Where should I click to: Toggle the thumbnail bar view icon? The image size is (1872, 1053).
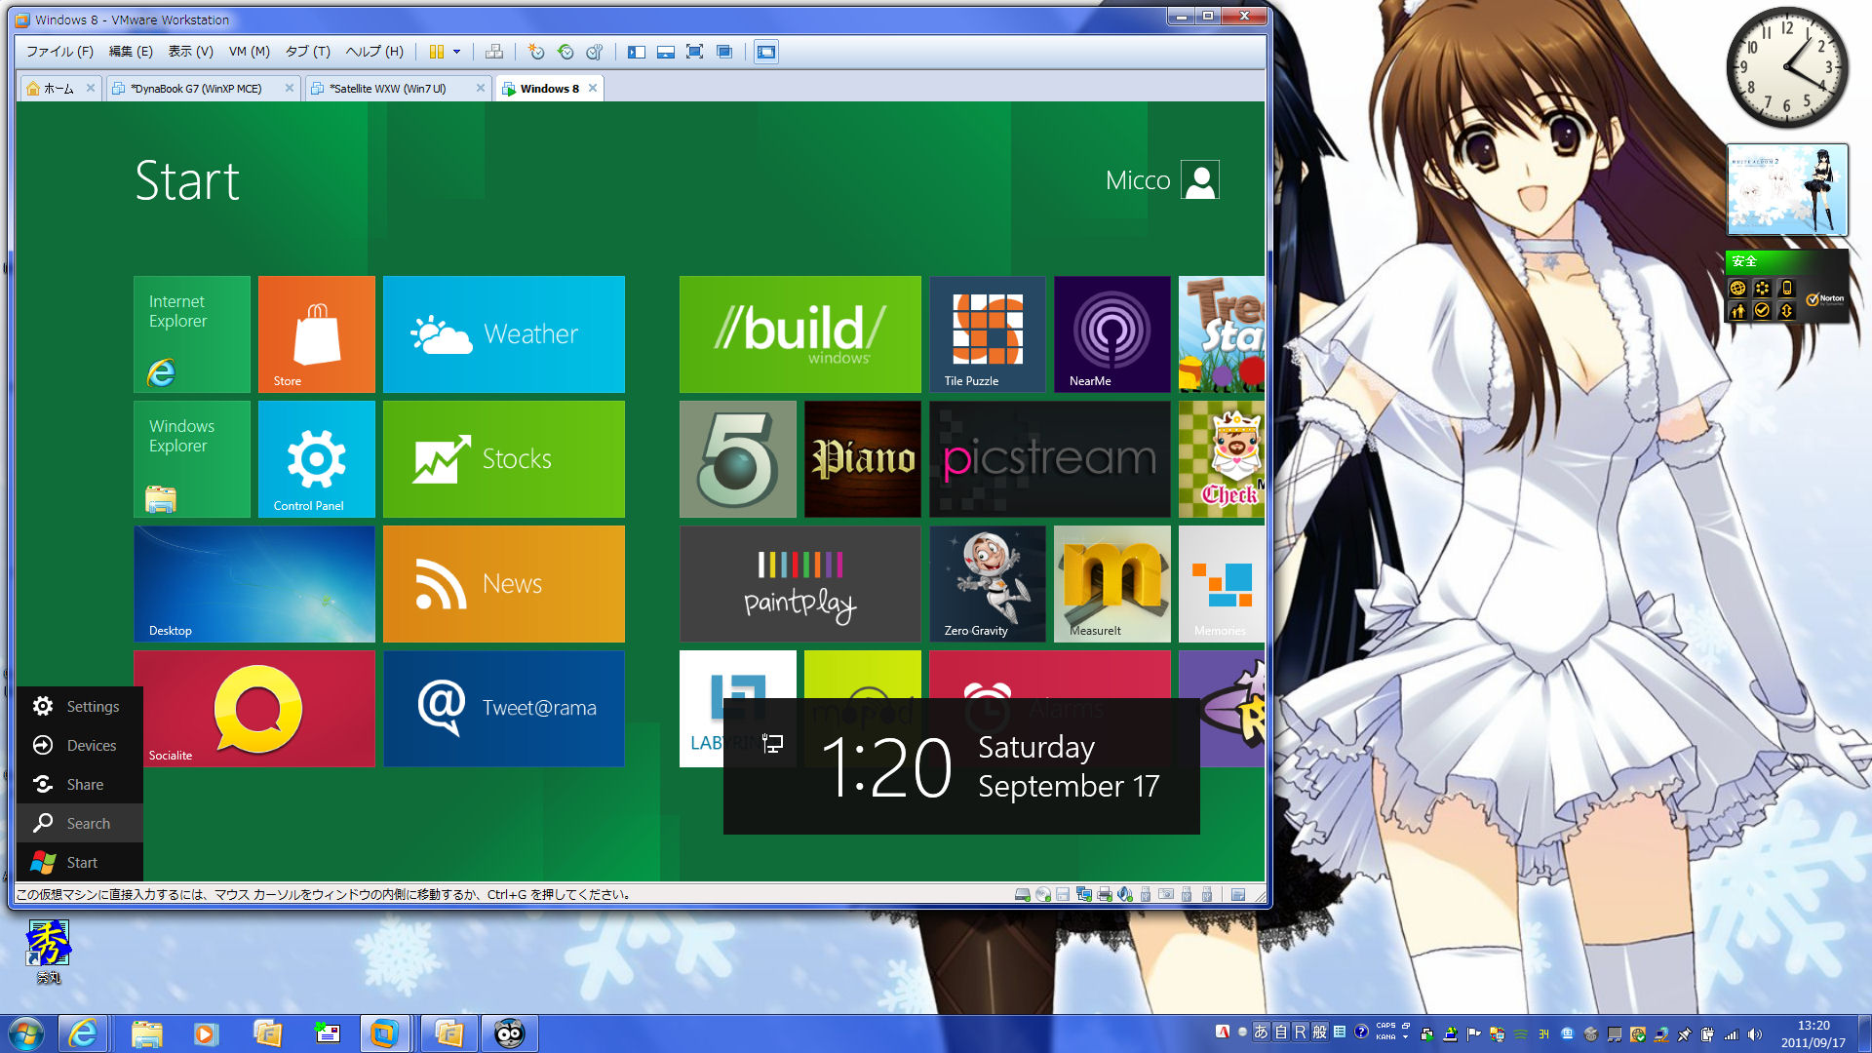(x=666, y=52)
